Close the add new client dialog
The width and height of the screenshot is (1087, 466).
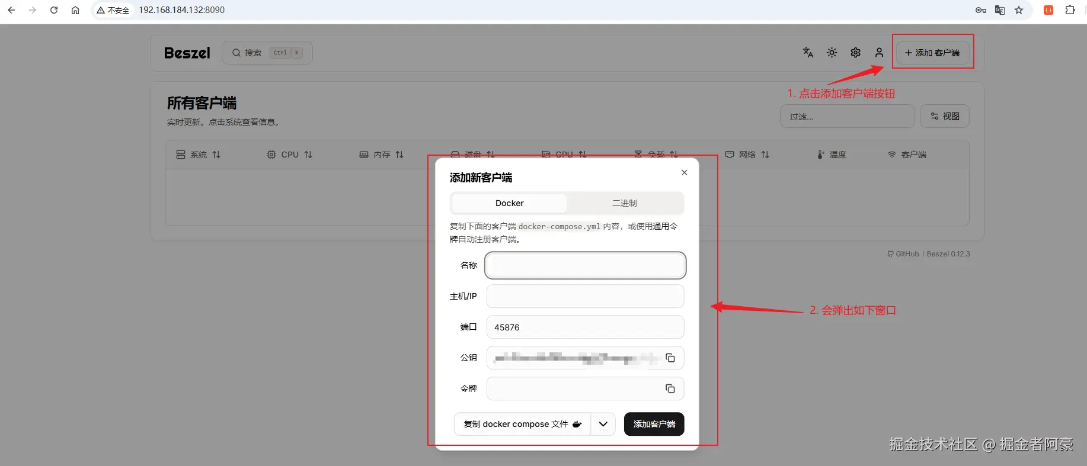pyautogui.click(x=685, y=172)
